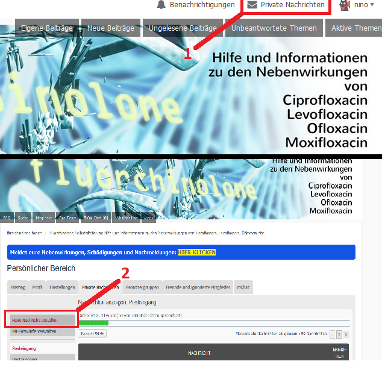Screen dimensions: 382x367
Task: Switch to the Einstieg tab
Action: click(x=18, y=287)
